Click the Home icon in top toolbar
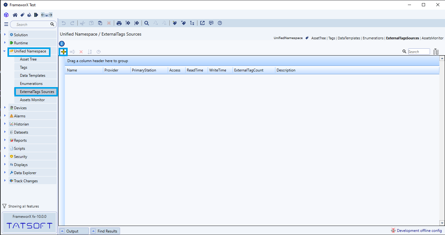Viewport: 445px width, 235px height. [15, 15]
